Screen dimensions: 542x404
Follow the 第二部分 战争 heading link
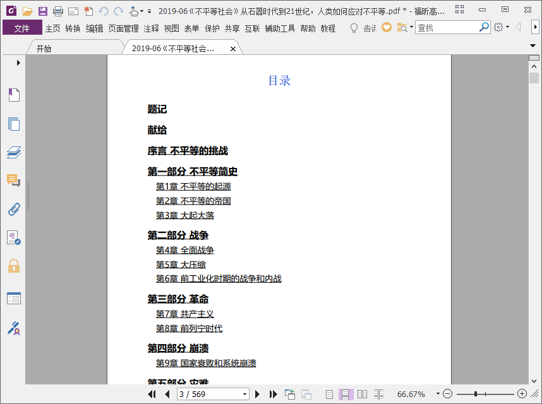[178, 235]
